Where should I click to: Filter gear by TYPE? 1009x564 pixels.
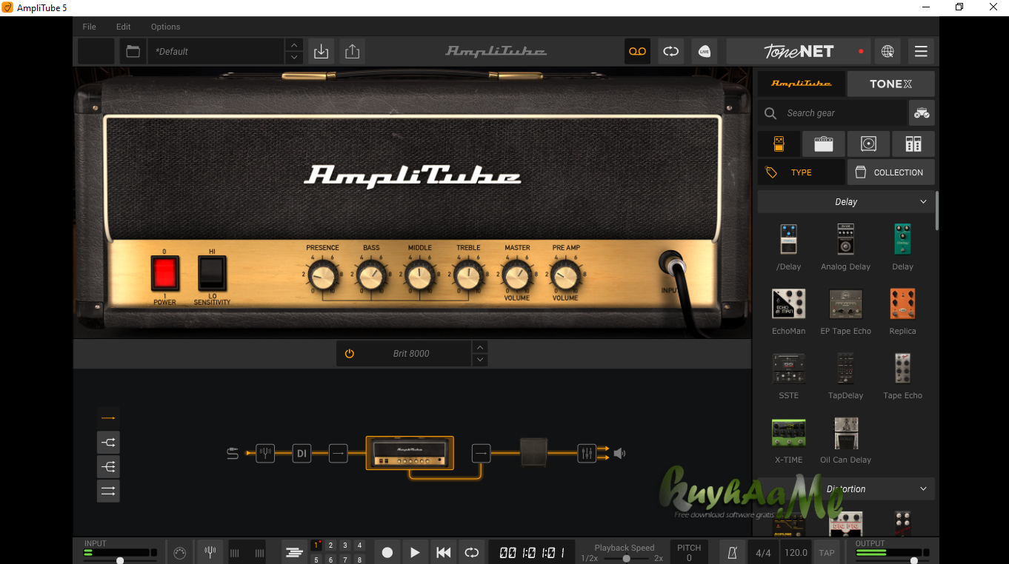tap(801, 172)
